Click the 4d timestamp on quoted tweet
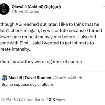 pyautogui.click(x=81, y=78)
